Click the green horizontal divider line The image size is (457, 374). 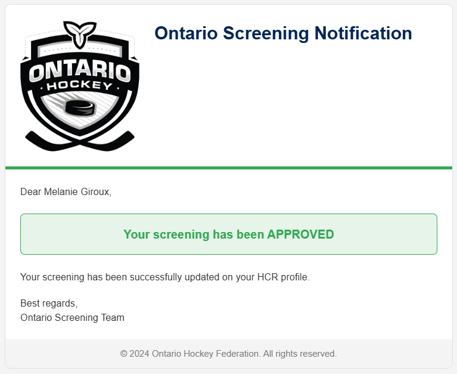click(x=229, y=168)
